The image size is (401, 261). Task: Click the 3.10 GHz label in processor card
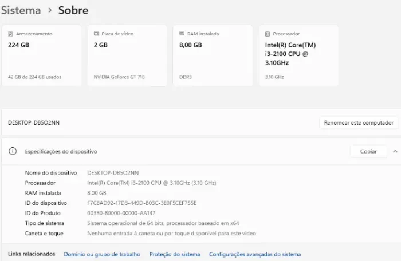(x=274, y=77)
